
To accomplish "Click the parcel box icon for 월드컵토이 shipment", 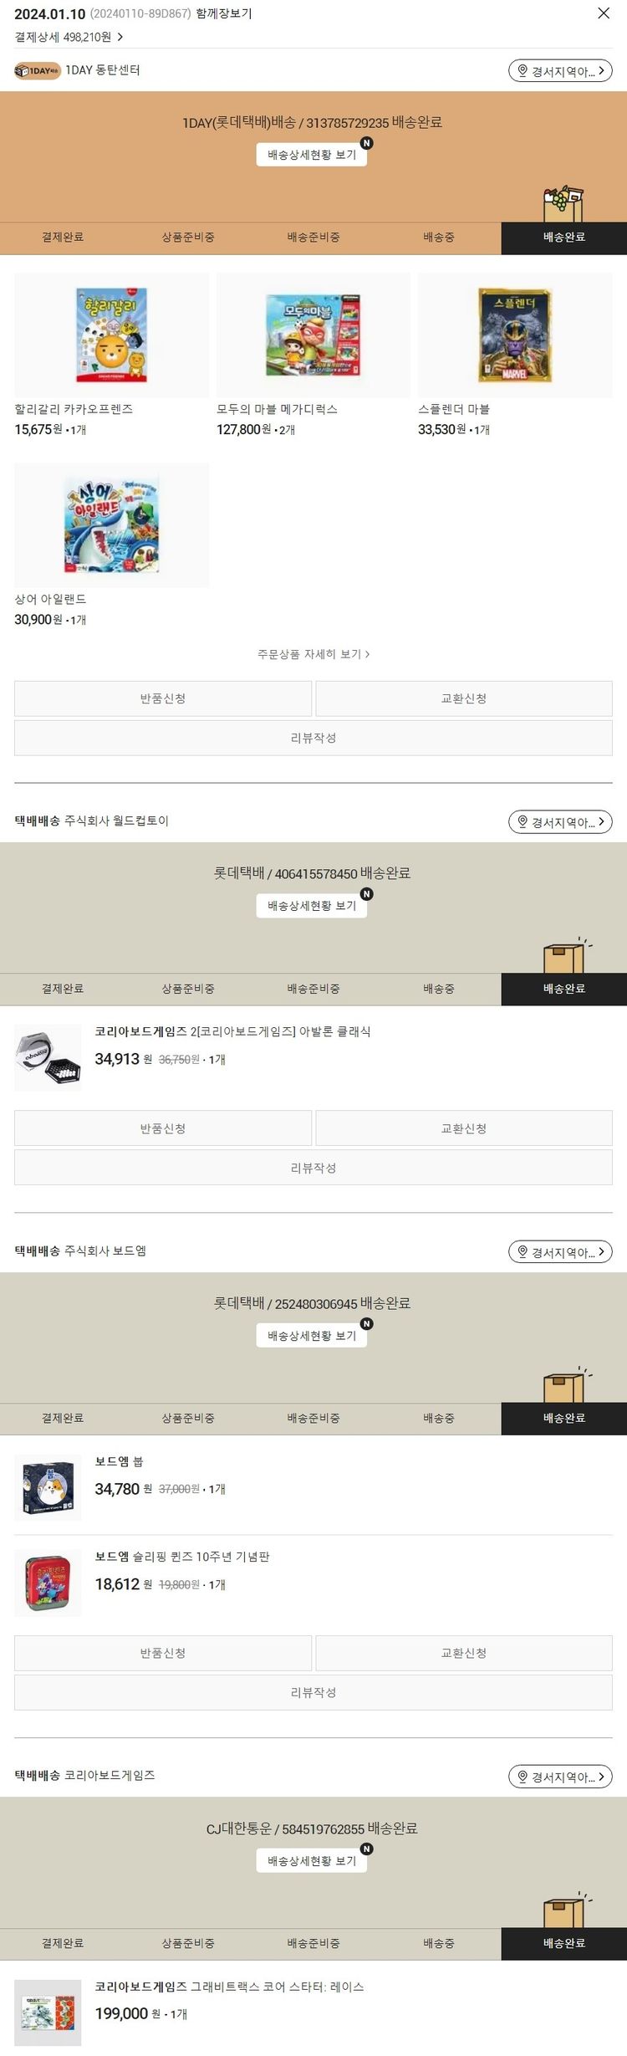I will 564,956.
